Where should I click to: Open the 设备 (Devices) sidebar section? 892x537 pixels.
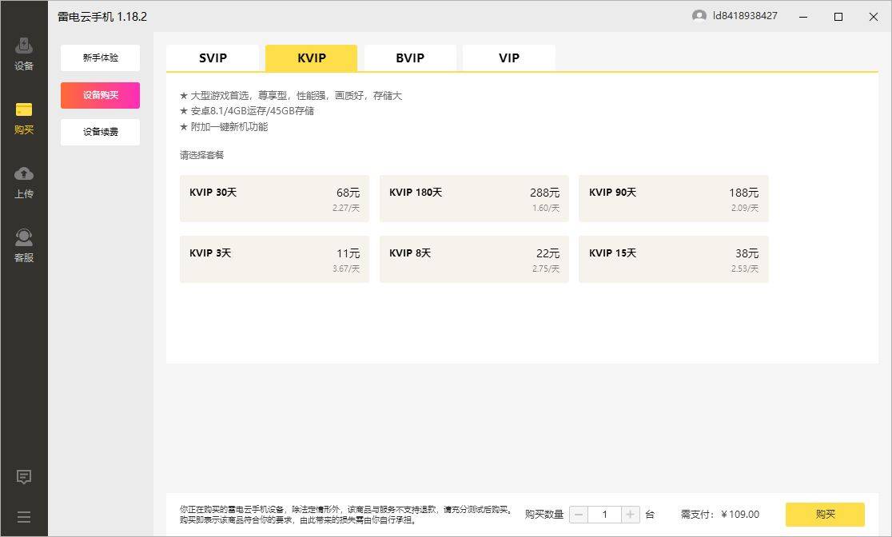tap(23, 54)
